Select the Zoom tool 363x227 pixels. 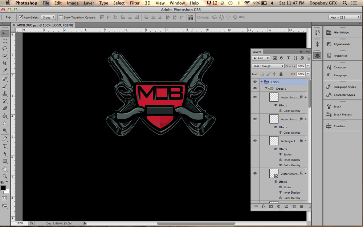(x=5, y=176)
